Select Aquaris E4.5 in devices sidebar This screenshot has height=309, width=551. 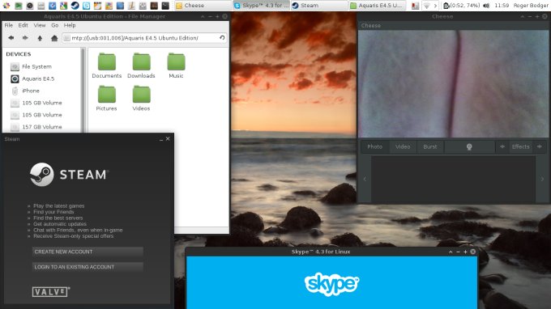pyautogui.click(x=38, y=78)
